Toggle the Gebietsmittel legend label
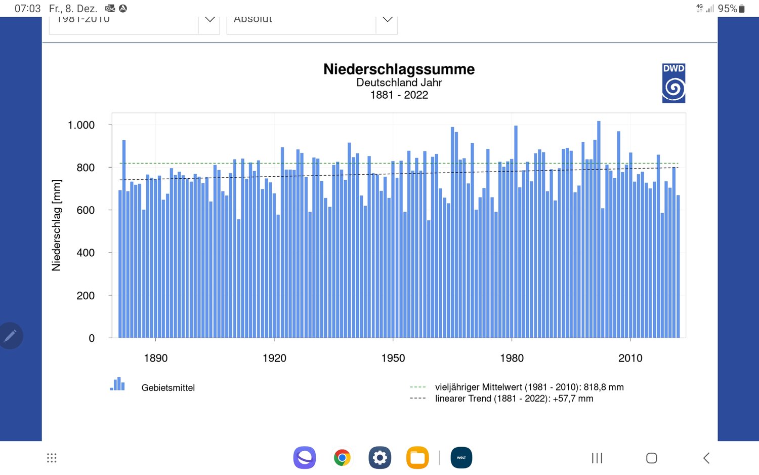 click(x=168, y=388)
